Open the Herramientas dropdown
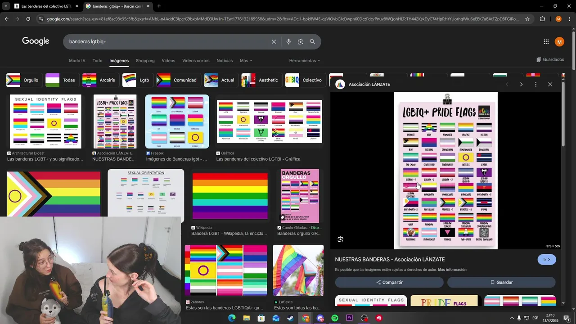The height and width of the screenshot is (324, 576). coord(305,60)
